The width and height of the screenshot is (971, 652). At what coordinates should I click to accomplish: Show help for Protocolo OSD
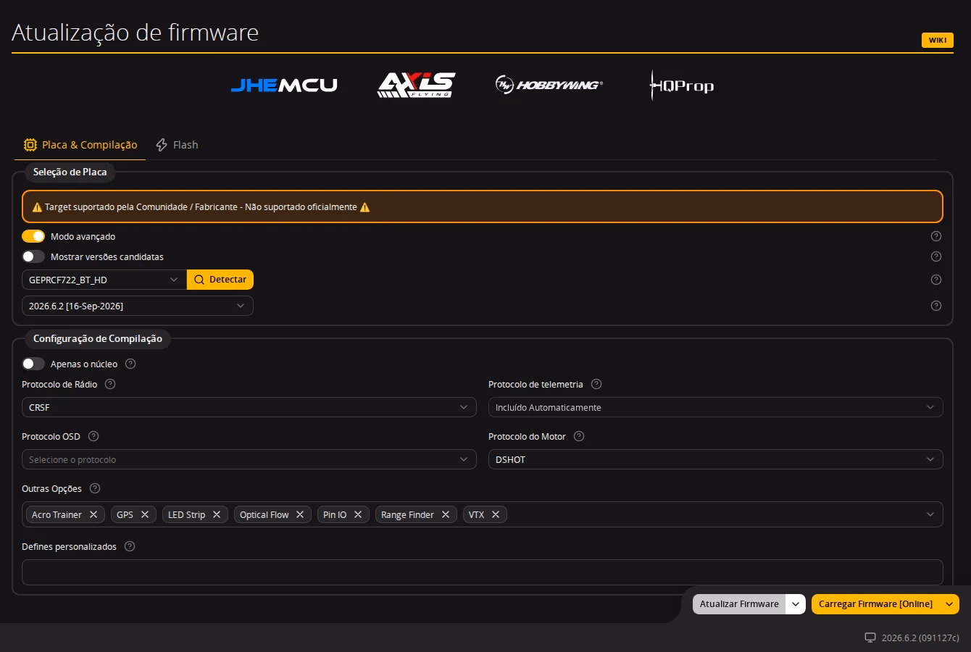[93, 436]
